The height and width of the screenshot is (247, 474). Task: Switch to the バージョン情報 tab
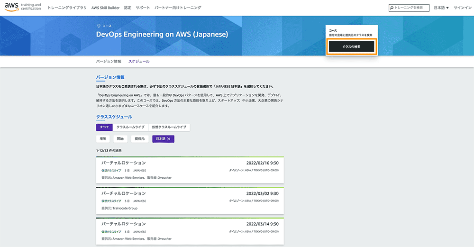(x=109, y=61)
